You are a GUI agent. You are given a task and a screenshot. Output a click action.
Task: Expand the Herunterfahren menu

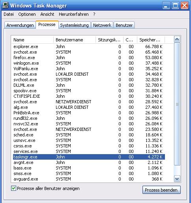(x=74, y=14)
